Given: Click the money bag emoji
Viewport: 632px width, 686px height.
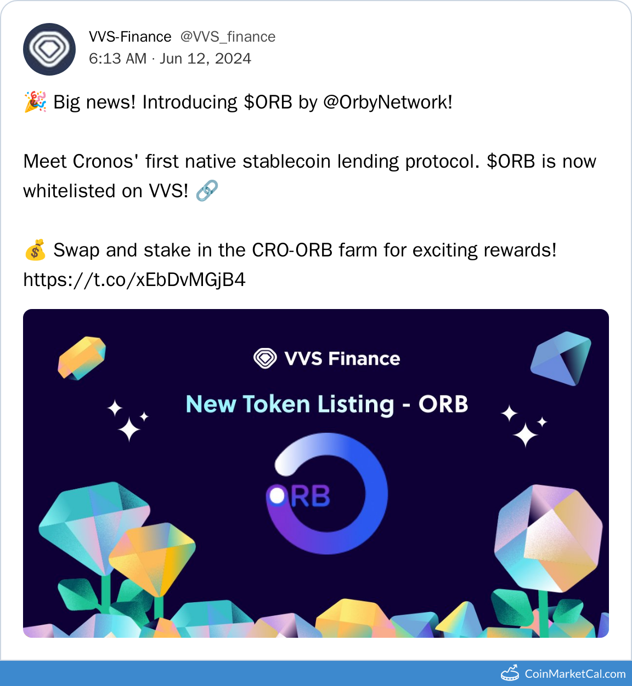Looking at the screenshot, I should (35, 250).
